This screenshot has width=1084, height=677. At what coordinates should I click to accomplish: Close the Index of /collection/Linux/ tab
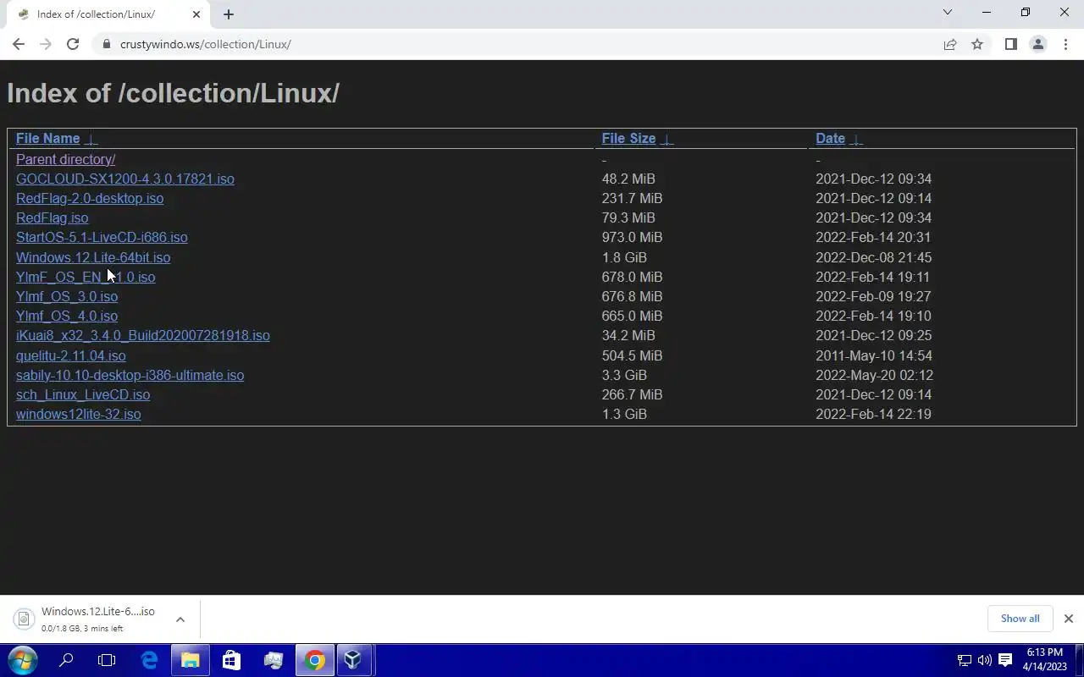[196, 14]
